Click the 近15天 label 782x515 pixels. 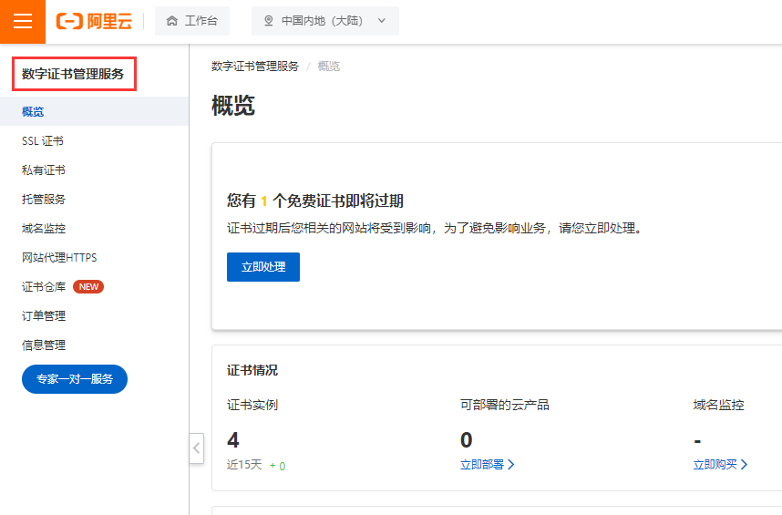[x=244, y=465]
